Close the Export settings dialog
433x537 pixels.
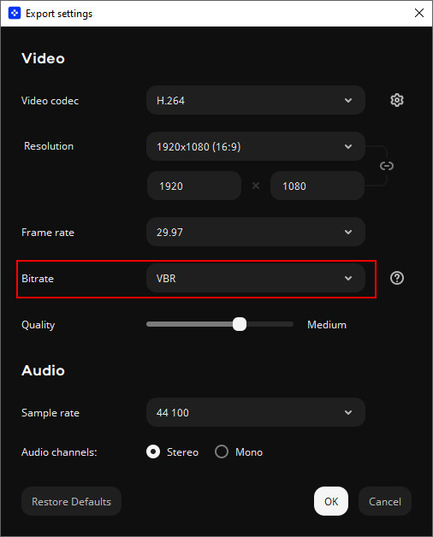pos(419,14)
